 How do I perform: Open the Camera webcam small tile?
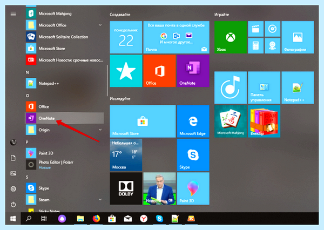(272, 46)
